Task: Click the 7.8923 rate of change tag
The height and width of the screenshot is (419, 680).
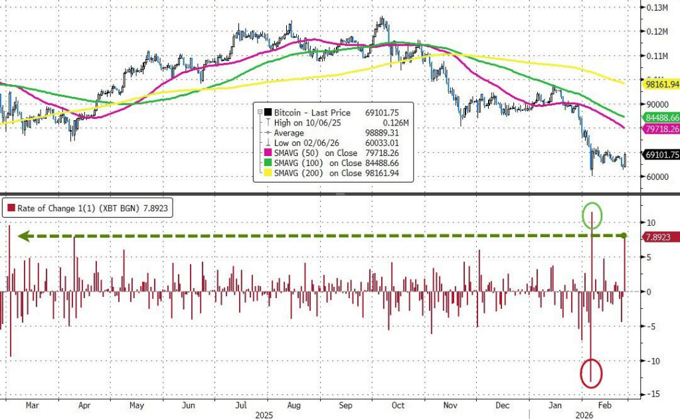Action: point(656,237)
